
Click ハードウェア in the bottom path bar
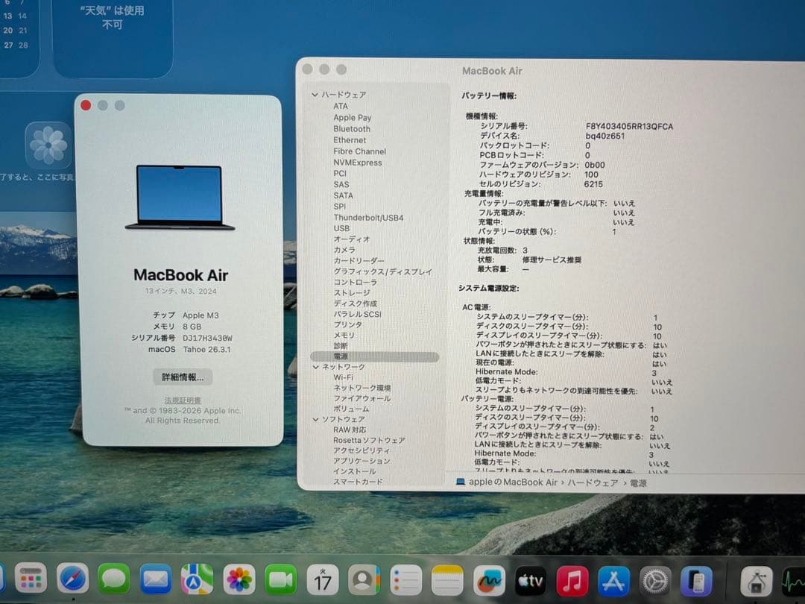coord(593,482)
